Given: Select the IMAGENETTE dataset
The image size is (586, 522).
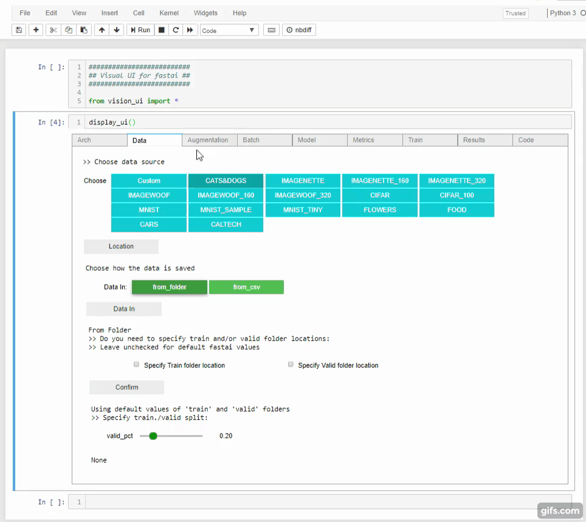Looking at the screenshot, I should pos(303,181).
